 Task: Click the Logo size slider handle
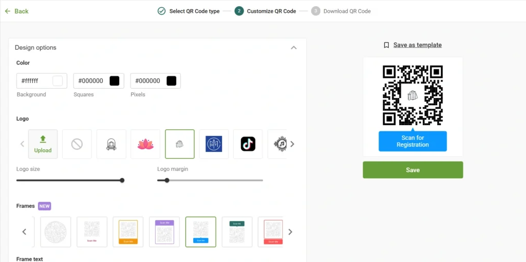click(122, 180)
